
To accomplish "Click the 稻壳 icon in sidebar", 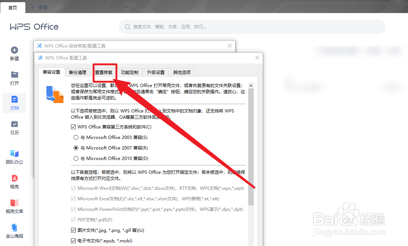I will [x=14, y=178].
